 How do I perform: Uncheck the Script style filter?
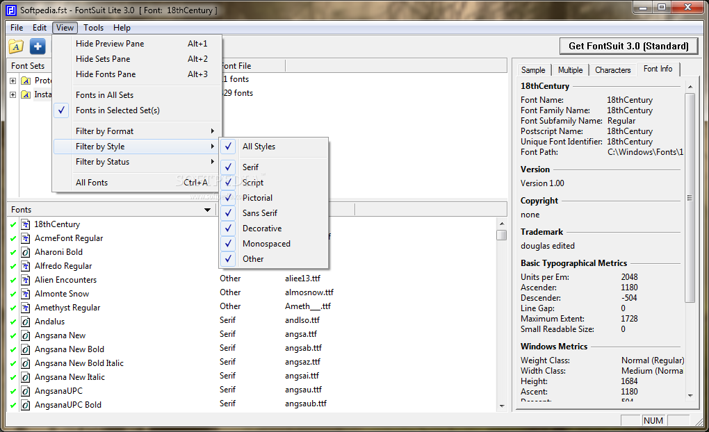tap(274, 183)
